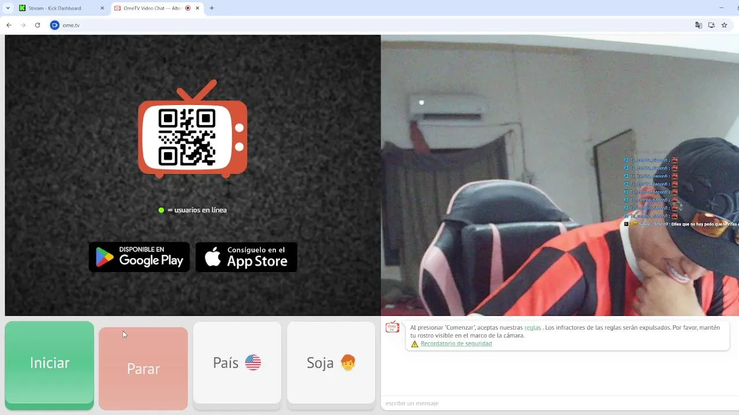Bookmark this page with the star icon
Image resolution: width=739 pixels, height=415 pixels.
(x=724, y=25)
